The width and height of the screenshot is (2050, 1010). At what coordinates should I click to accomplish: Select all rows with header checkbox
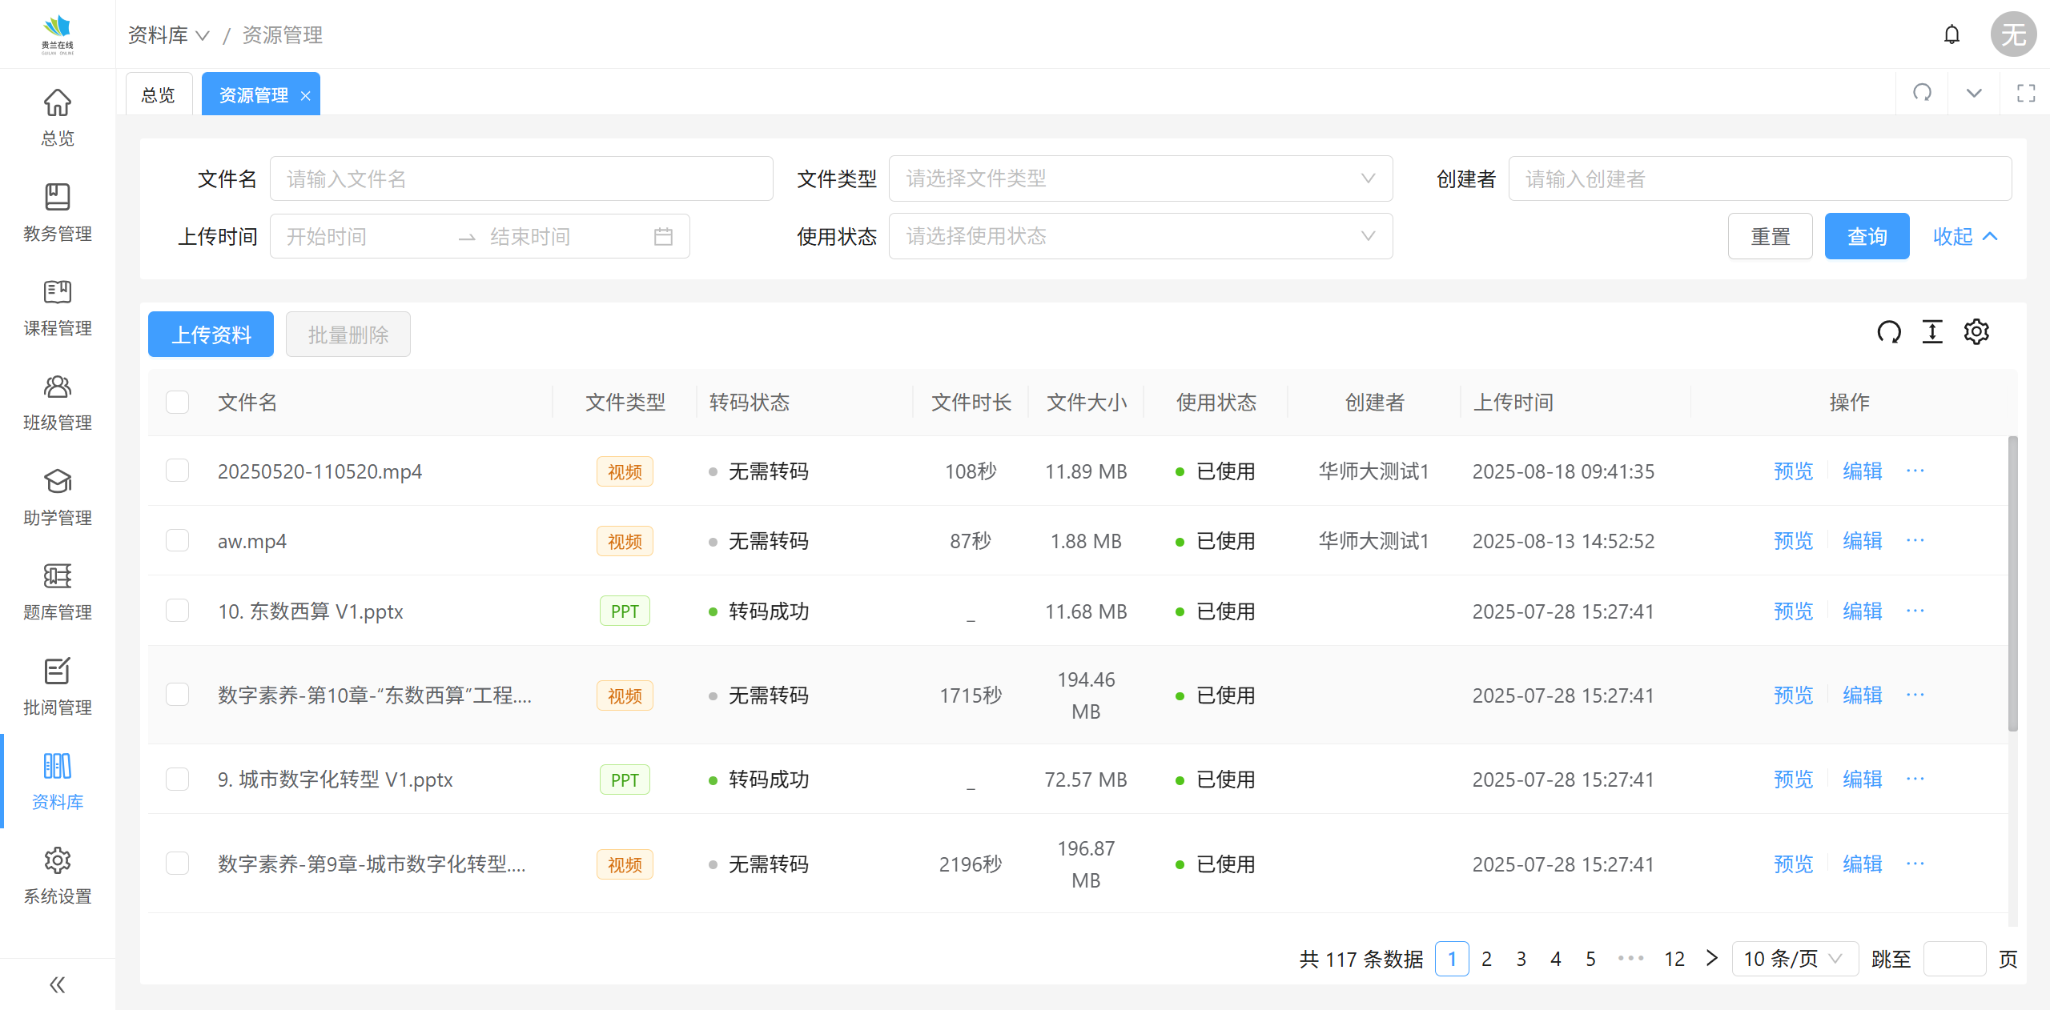coord(177,402)
